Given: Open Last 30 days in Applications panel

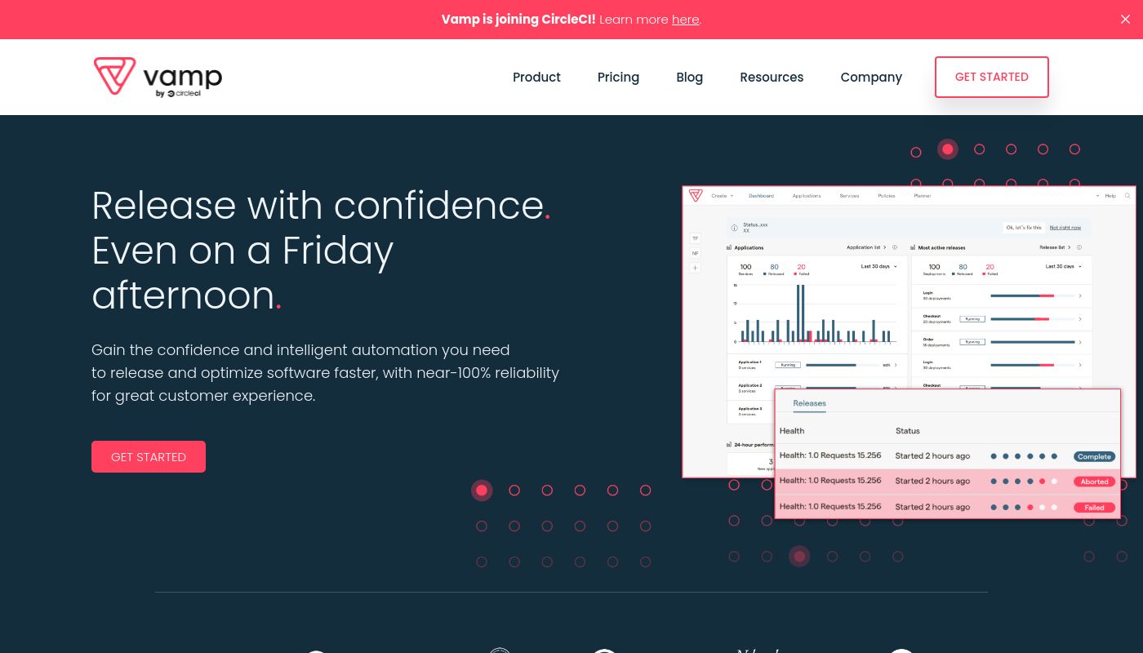Looking at the screenshot, I should pos(879,266).
